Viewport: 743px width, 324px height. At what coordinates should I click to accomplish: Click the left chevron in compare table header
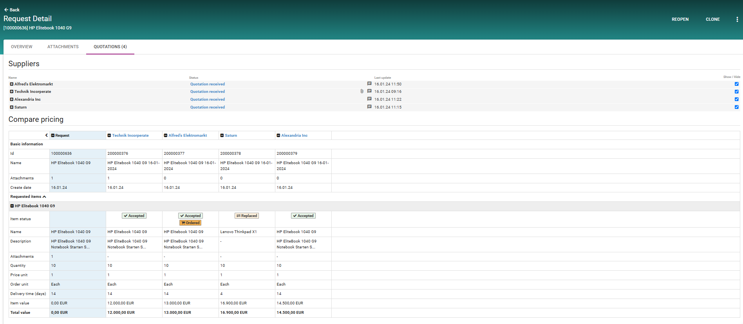47,136
